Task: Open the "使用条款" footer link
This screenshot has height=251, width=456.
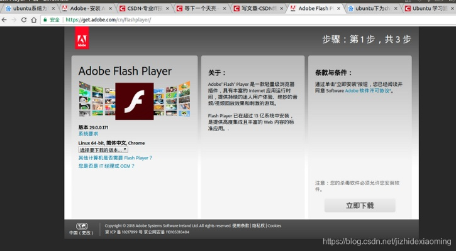Action: [240, 225]
